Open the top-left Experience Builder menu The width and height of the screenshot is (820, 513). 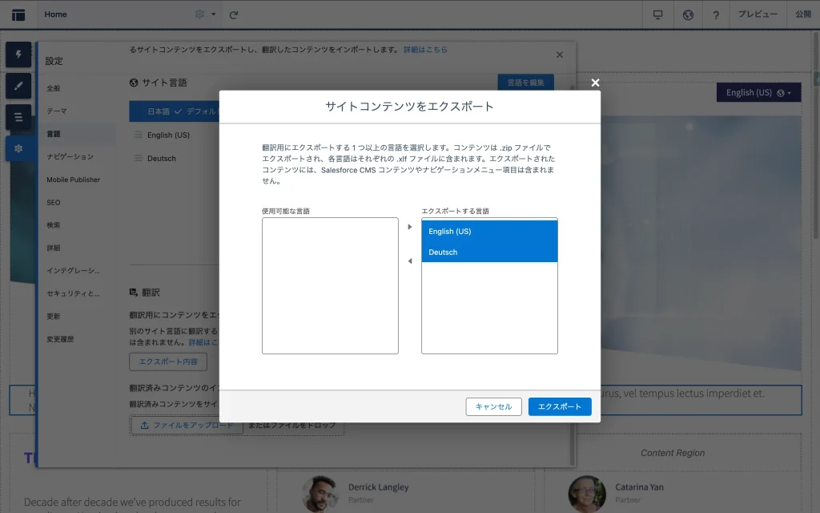[18, 14]
